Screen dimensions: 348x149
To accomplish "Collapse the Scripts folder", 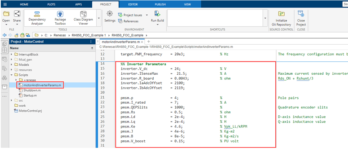I will click(x=11, y=75).
